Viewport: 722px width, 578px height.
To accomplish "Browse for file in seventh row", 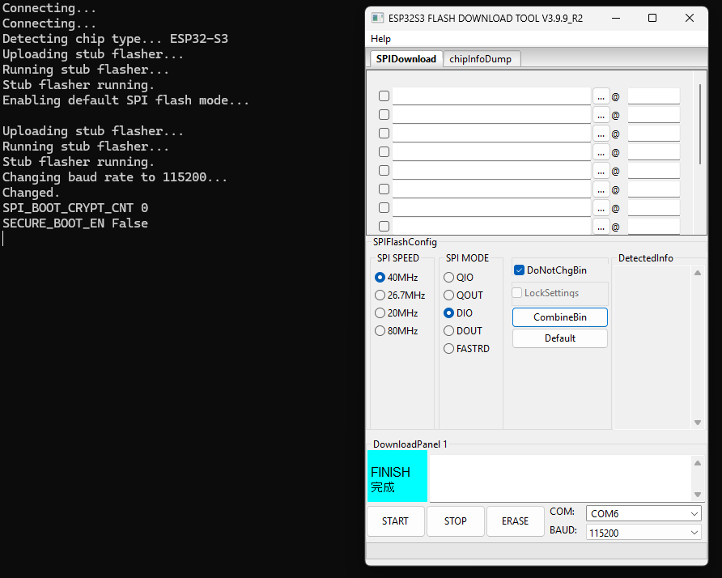I will point(601,209).
